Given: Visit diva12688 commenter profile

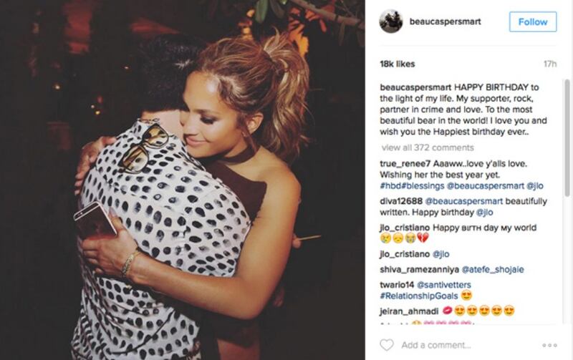Looking at the screenshot, I should (x=401, y=201).
